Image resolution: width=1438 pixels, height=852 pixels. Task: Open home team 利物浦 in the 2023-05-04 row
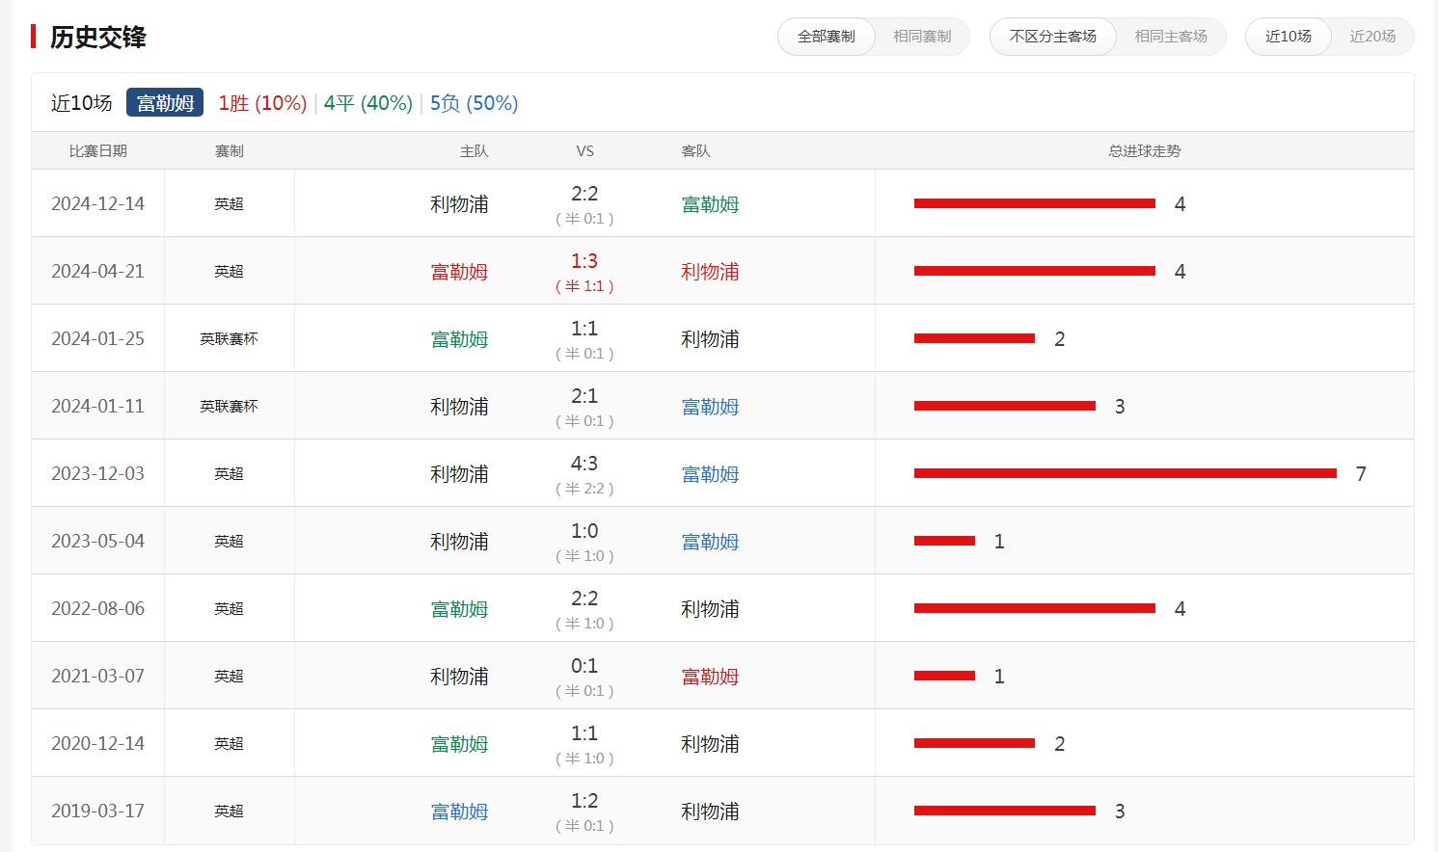[459, 542]
